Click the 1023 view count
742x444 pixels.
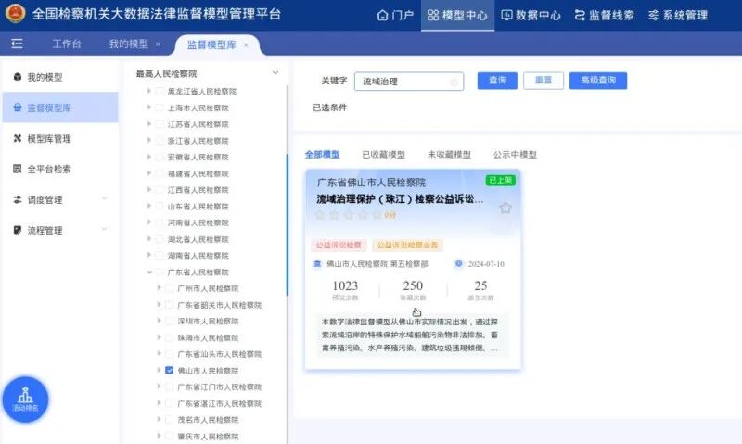345,286
